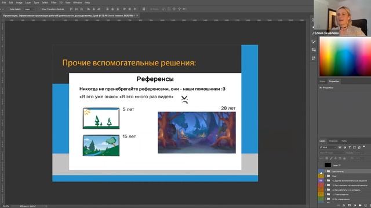Pick a color in the spectrum picker

coord(345,57)
